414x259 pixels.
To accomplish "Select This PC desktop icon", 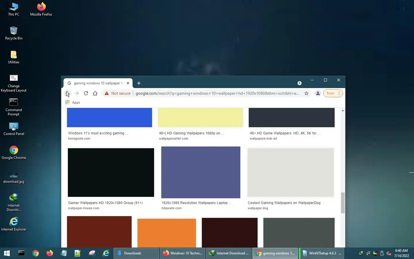I will point(14,9).
